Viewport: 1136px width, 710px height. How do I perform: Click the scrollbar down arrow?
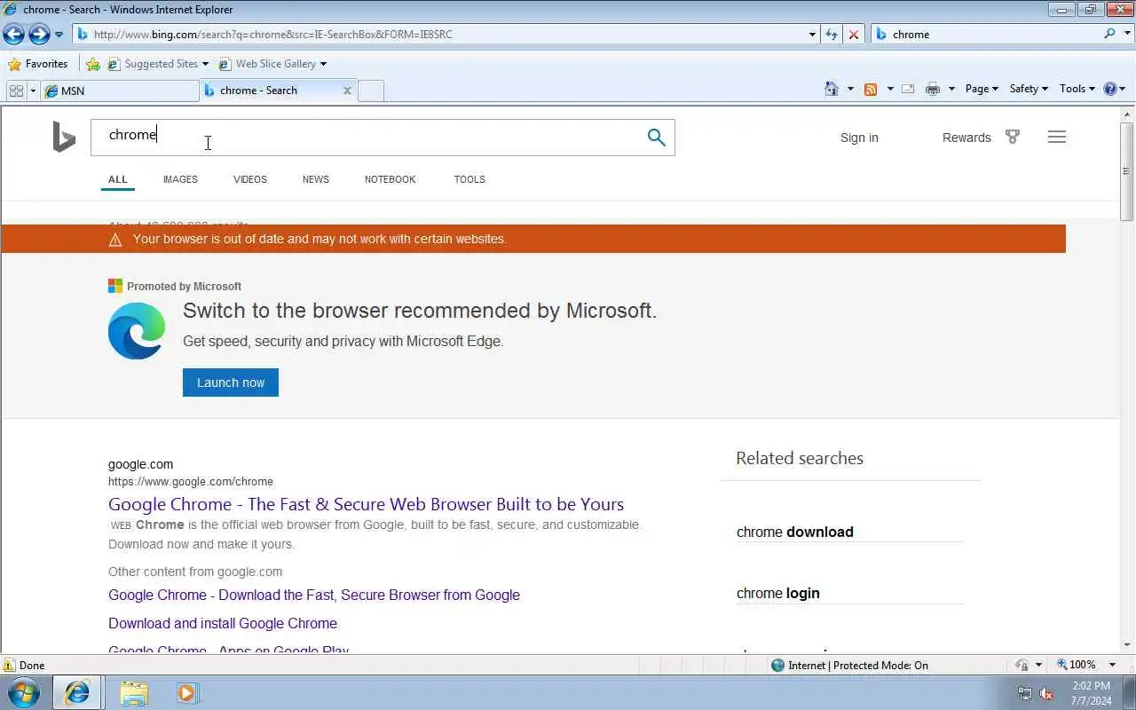click(x=1127, y=645)
